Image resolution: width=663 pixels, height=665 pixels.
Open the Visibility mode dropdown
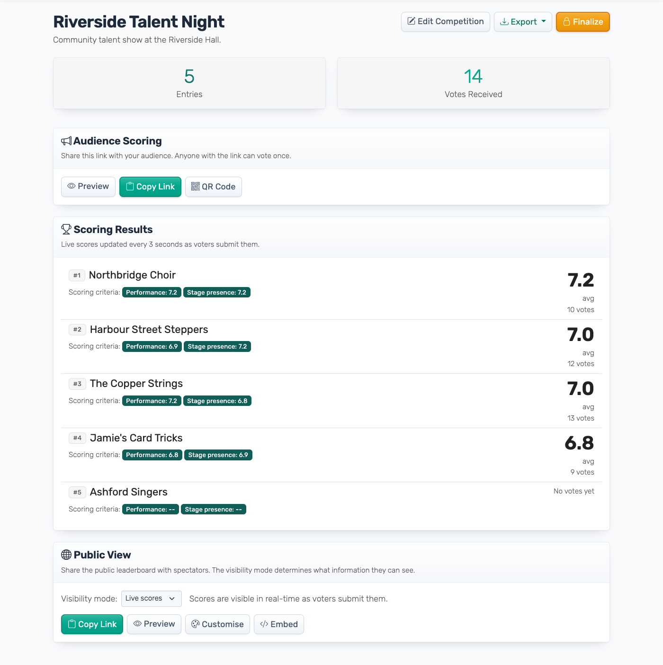point(152,599)
